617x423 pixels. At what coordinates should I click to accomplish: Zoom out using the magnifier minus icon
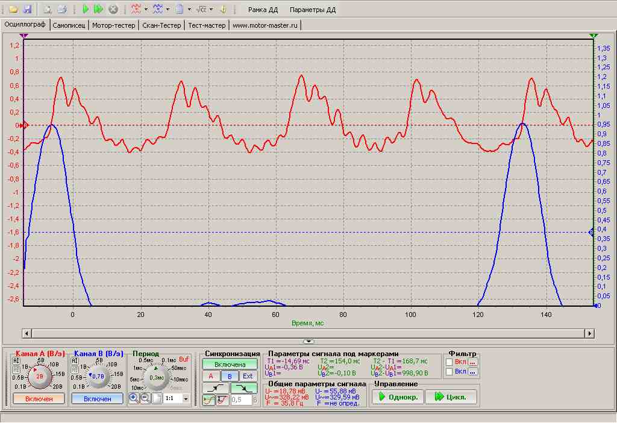pos(145,398)
